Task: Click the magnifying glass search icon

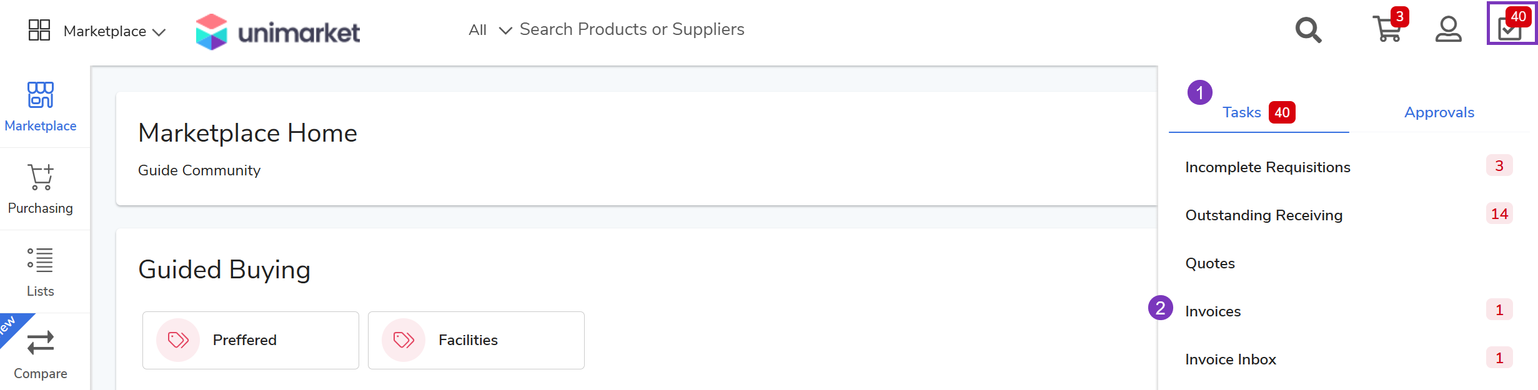Action: pyautogui.click(x=1308, y=29)
